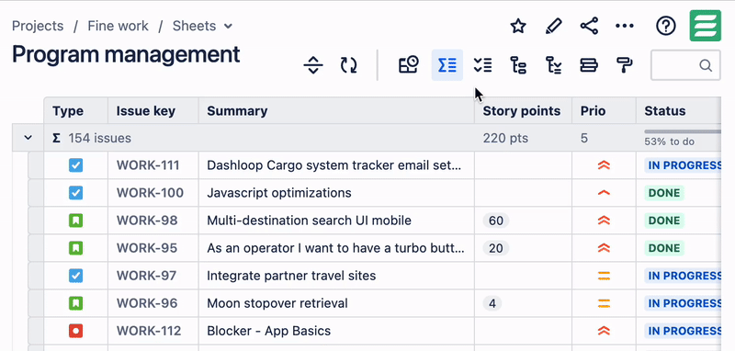Open issue WORK-95 link
Screen dimensions: 735x351
[x=147, y=248]
